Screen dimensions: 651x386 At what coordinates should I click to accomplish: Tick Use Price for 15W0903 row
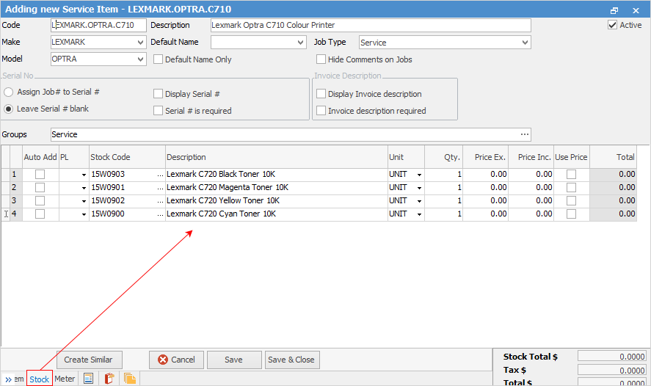pos(571,175)
